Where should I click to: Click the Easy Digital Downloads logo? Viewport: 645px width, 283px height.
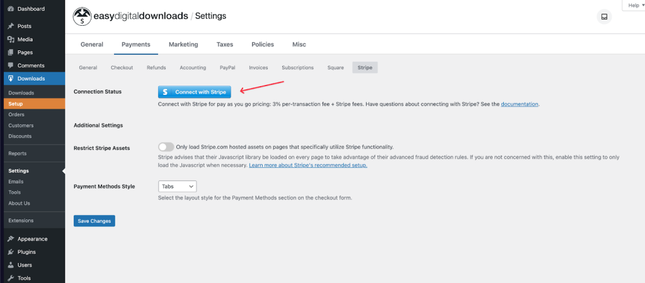click(x=82, y=16)
